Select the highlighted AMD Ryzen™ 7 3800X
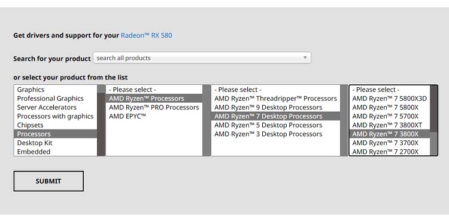Image resolution: width=449 pixels, height=224 pixels. 390,134
